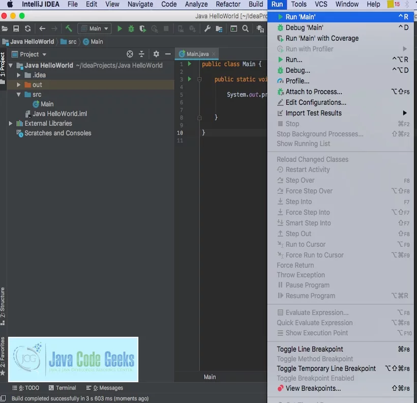417x403 pixels.
Task: Open the Terminal tool window
Action: [63, 388]
